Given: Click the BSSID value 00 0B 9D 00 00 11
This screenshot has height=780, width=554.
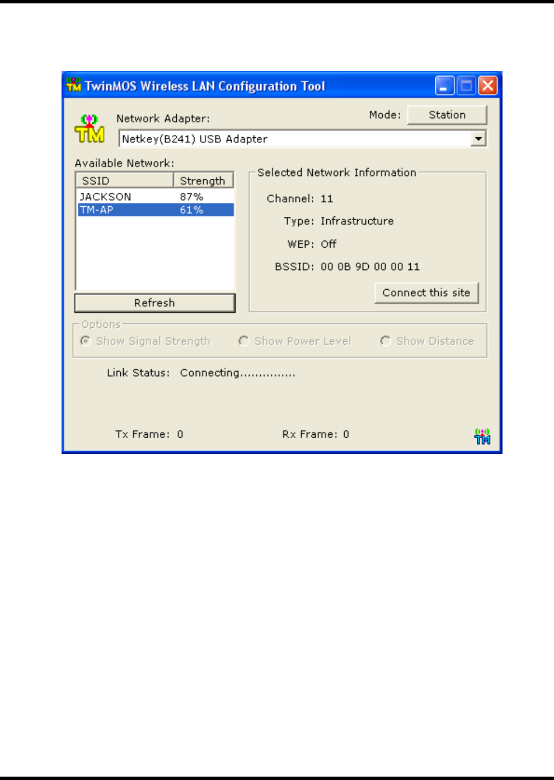Looking at the screenshot, I should coord(370,267).
